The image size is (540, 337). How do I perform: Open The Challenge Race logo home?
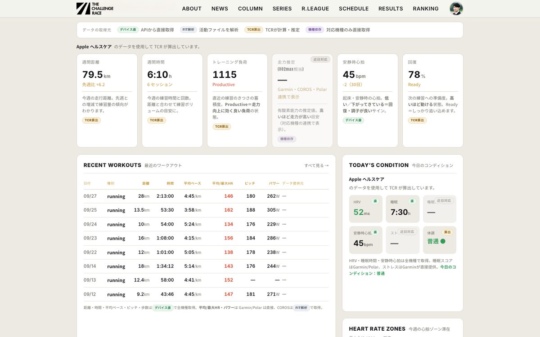click(95, 9)
